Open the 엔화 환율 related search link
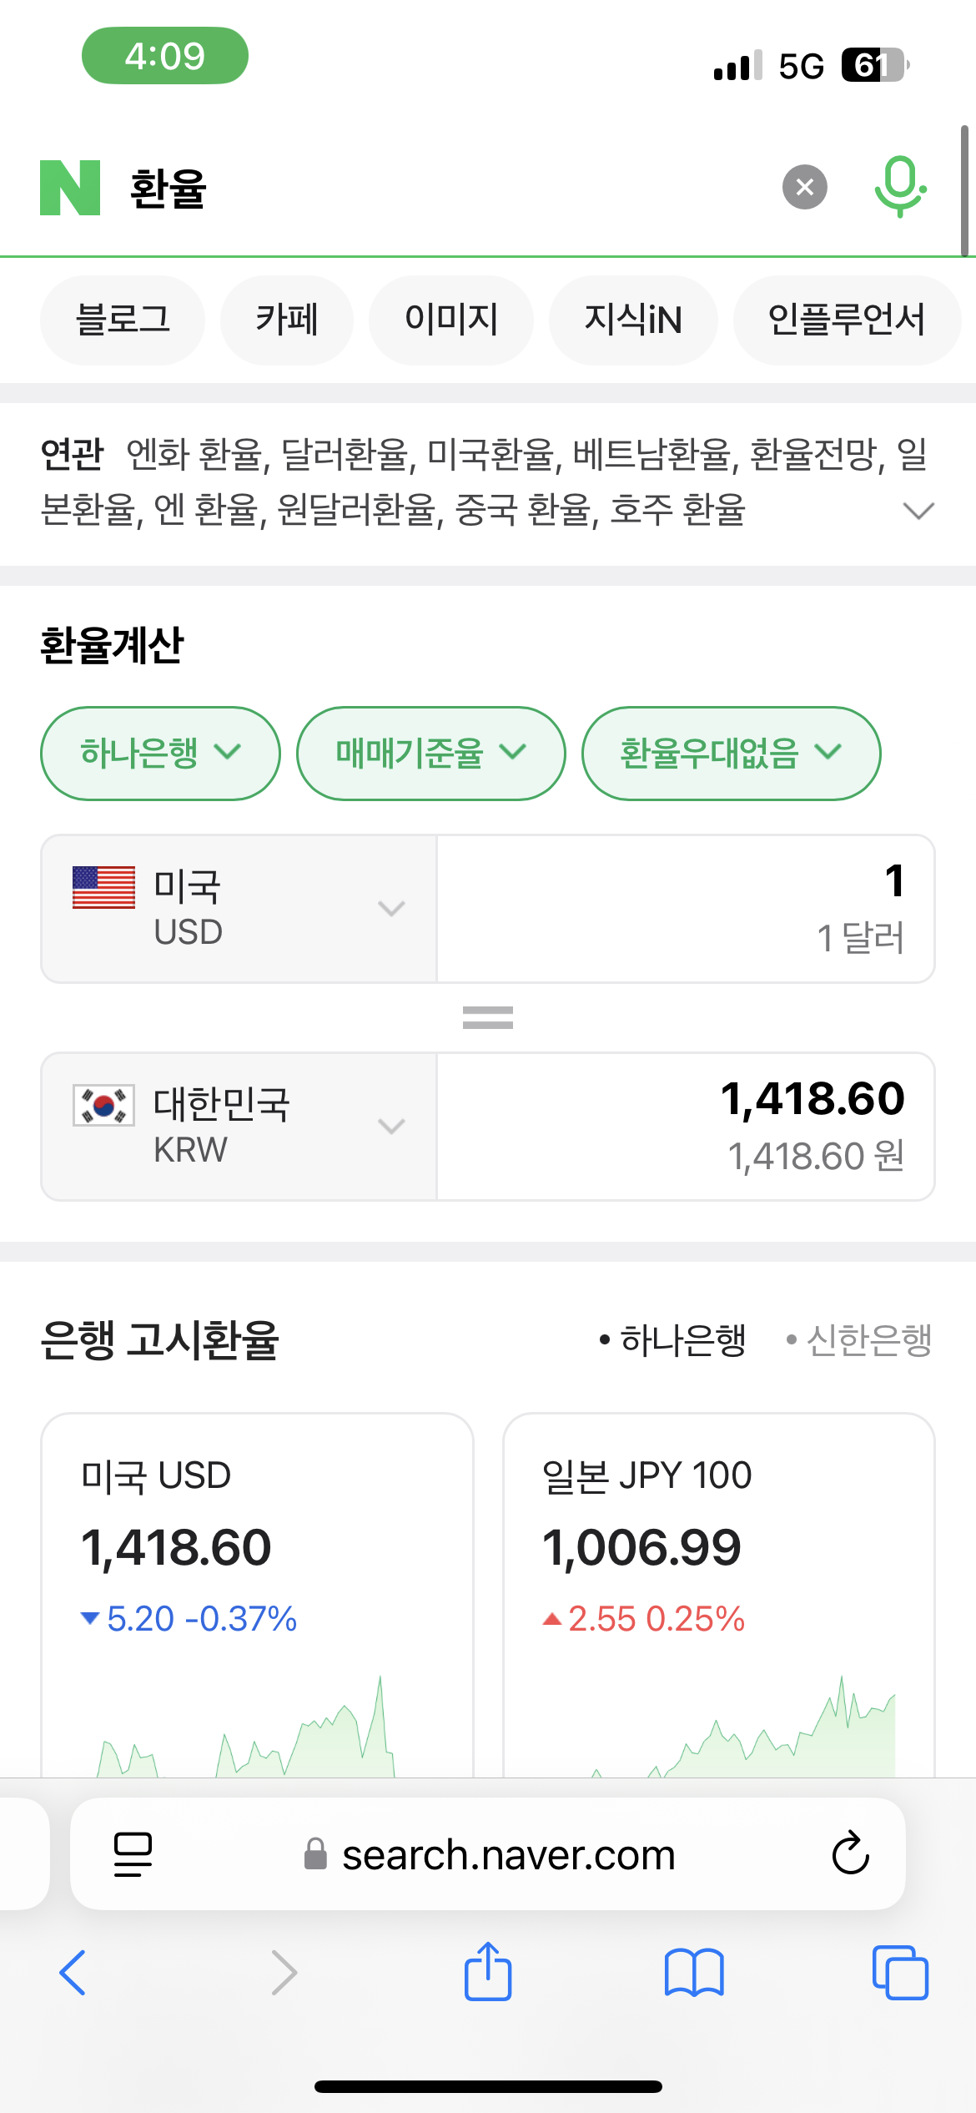This screenshot has height=2113, width=976. pos(194,455)
